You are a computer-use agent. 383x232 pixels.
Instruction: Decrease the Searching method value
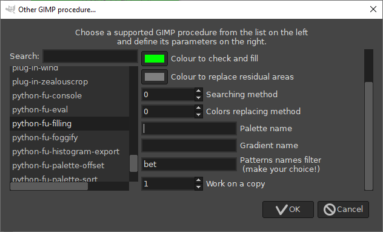(199, 98)
